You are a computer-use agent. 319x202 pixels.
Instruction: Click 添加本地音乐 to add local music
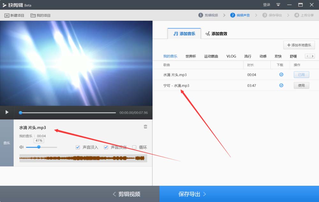tap(299, 45)
